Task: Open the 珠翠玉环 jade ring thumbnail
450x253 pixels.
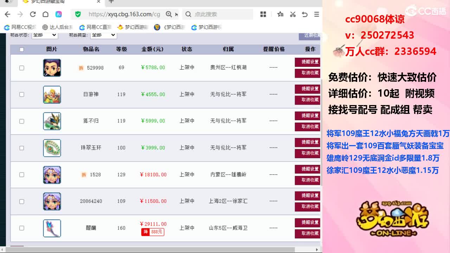Action: 52,148
